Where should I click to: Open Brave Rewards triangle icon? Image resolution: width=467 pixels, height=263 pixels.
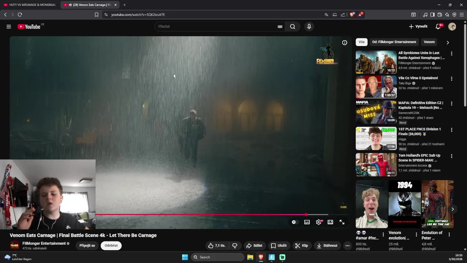(360, 15)
